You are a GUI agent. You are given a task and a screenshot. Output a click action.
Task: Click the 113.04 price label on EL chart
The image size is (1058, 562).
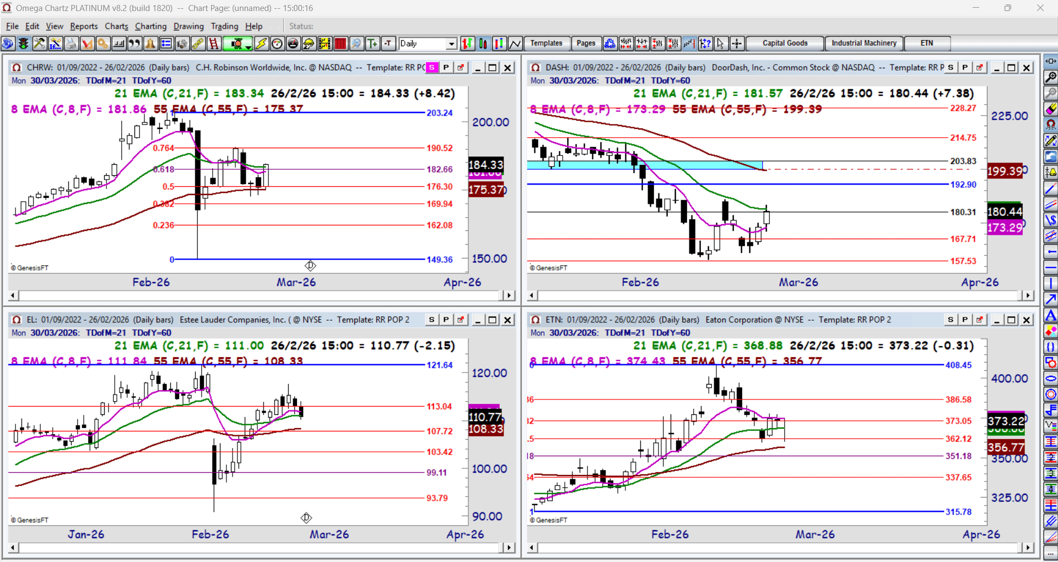pyautogui.click(x=440, y=407)
